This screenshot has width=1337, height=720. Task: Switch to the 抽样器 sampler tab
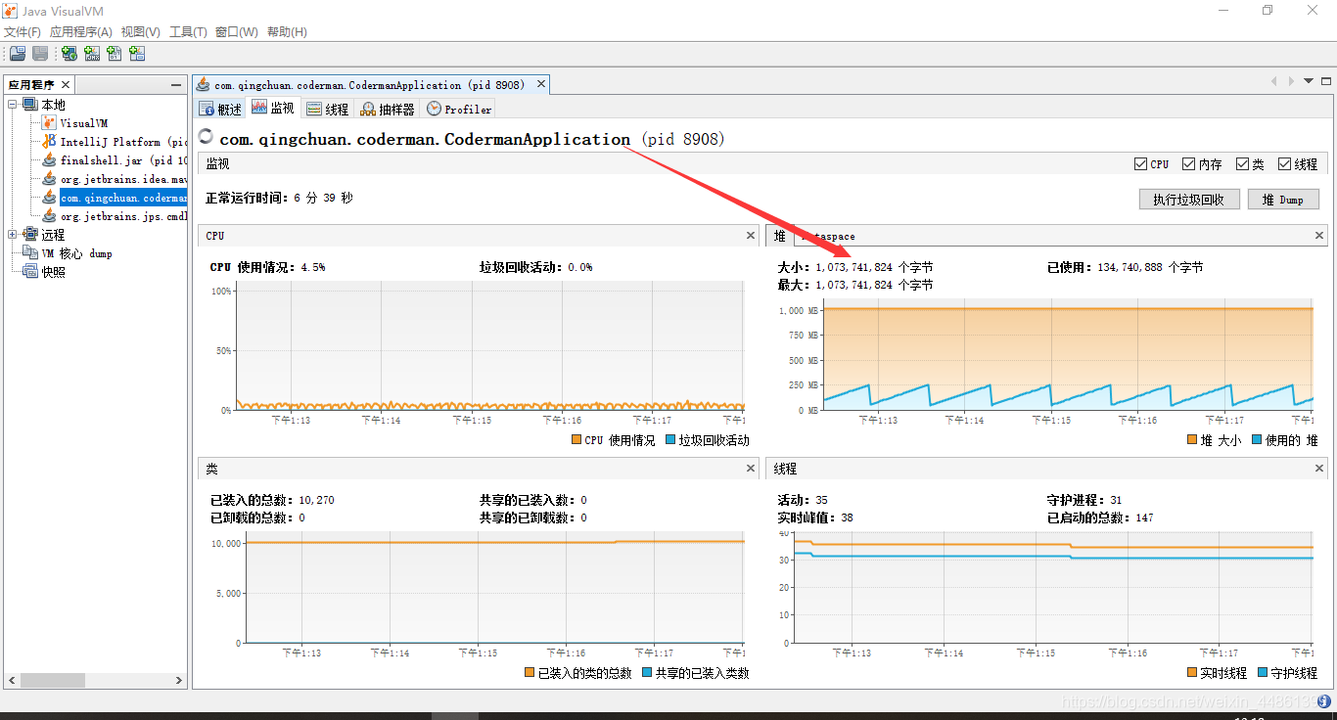[388, 109]
